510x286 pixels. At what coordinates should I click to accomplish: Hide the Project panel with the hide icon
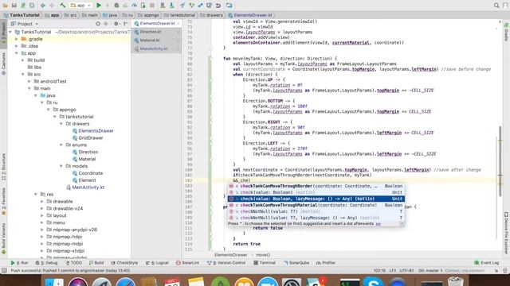(x=126, y=24)
